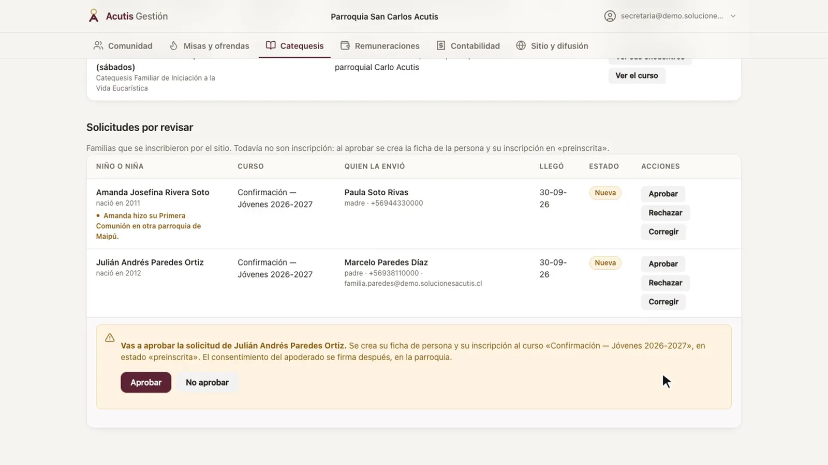The height and width of the screenshot is (465, 828).
Task: Confirm with the dark Aprobar button
Action: pos(146,382)
